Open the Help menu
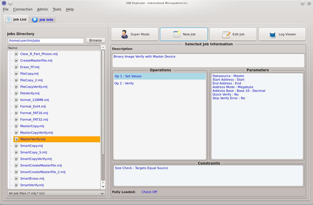313x205 pixels. 70,9
